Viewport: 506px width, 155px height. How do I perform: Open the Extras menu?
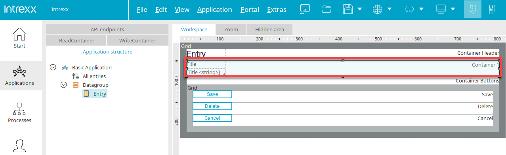click(x=277, y=10)
